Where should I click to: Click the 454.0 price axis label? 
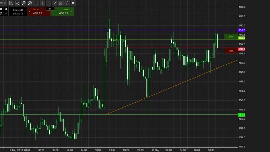click(x=242, y=137)
